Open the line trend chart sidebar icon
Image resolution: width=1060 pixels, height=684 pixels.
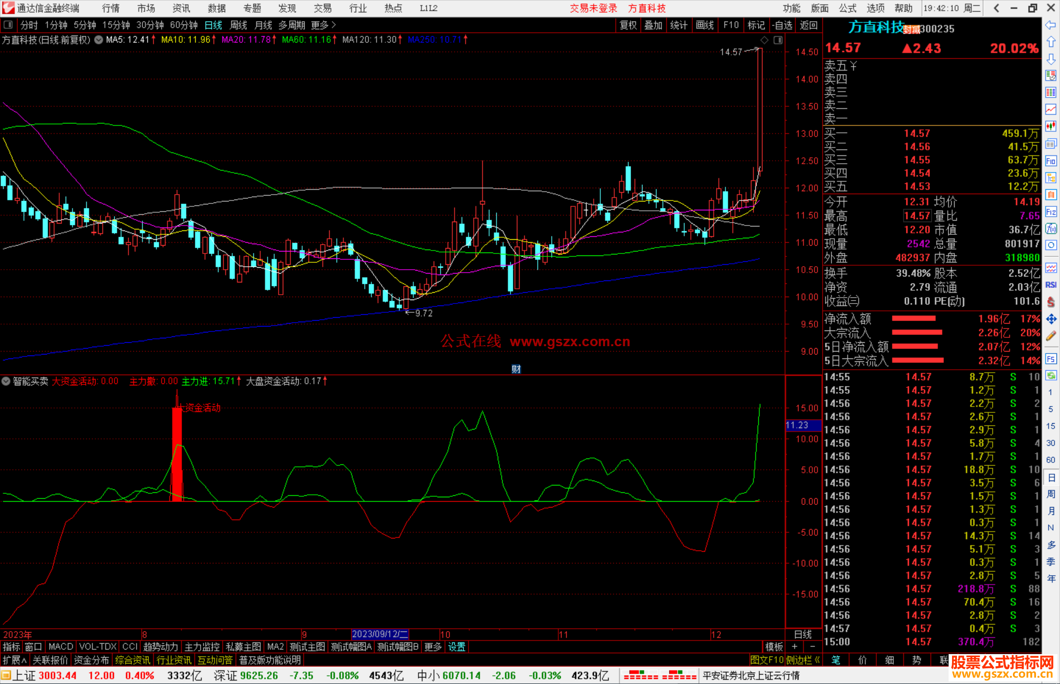pyautogui.click(x=1051, y=109)
